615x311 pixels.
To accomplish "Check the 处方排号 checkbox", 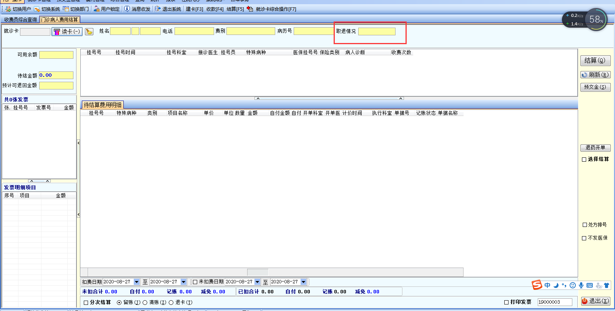I will pyautogui.click(x=585, y=225).
